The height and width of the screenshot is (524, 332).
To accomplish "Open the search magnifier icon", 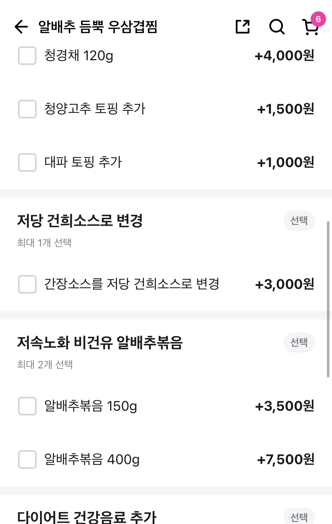I will (277, 27).
